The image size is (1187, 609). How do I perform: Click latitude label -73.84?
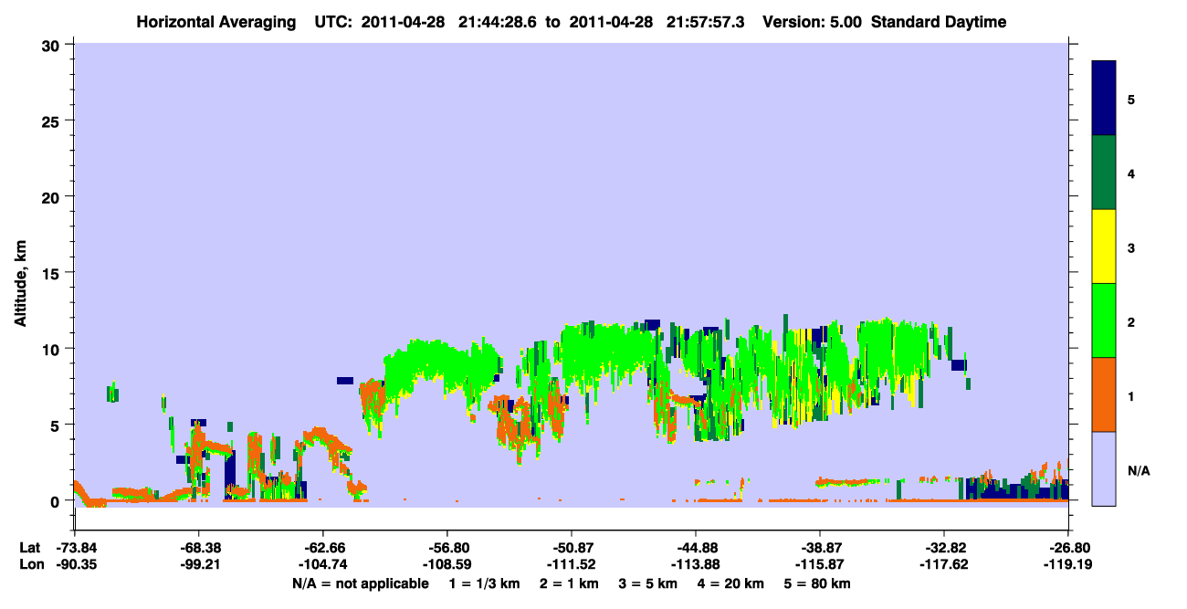pyautogui.click(x=75, y=548)
